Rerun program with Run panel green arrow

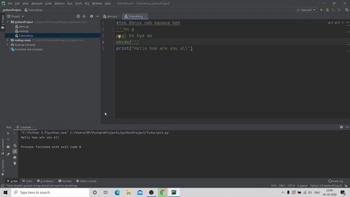[x=8, y=134]
